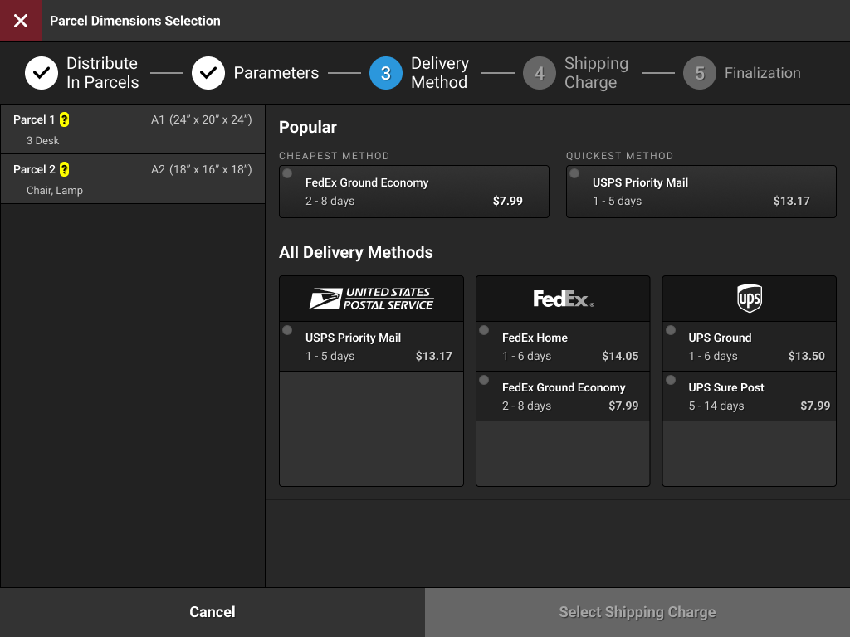Image resolution: width=850 pixels, height=637 pixels.
Task: Select the Parcel 2 entry in the sidebar
Action: [x=133, y=178]
